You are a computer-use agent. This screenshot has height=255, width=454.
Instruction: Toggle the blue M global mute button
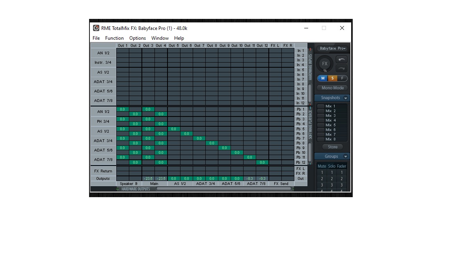pos(322,78)
